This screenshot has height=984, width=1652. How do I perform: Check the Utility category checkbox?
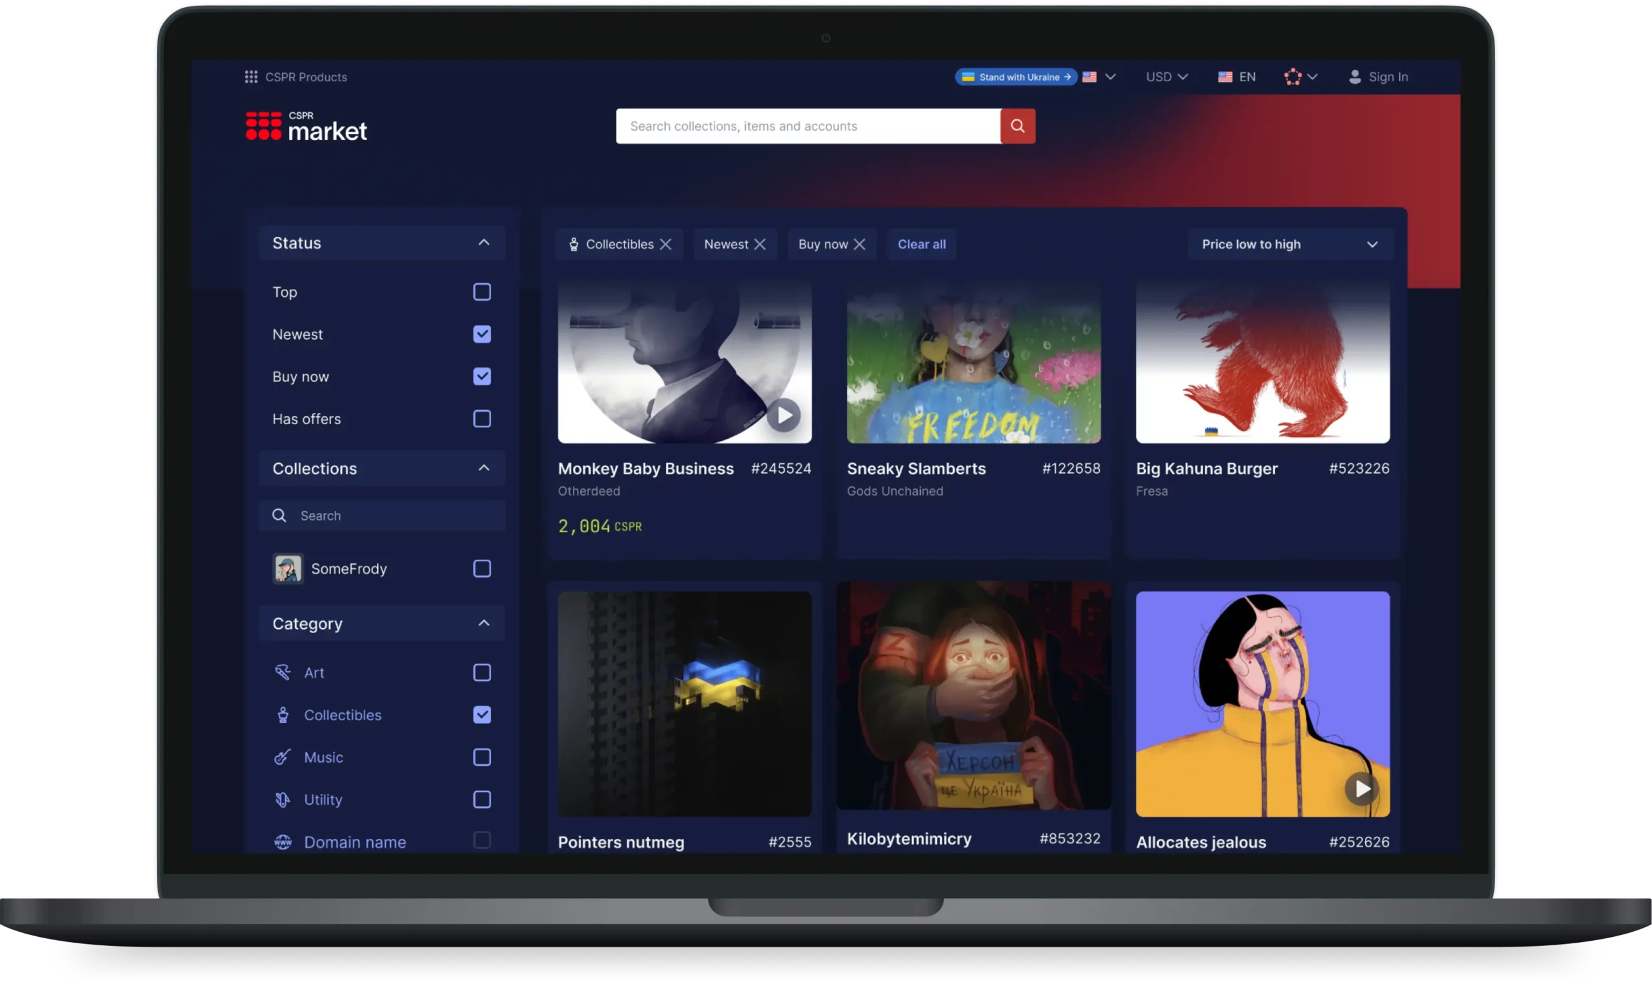pyautogui.click(x=482, y=799)
